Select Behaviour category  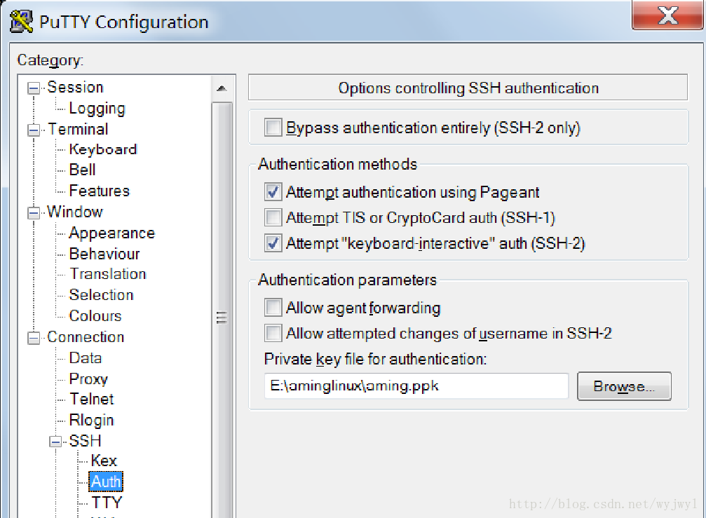click(x=104, y=254)
